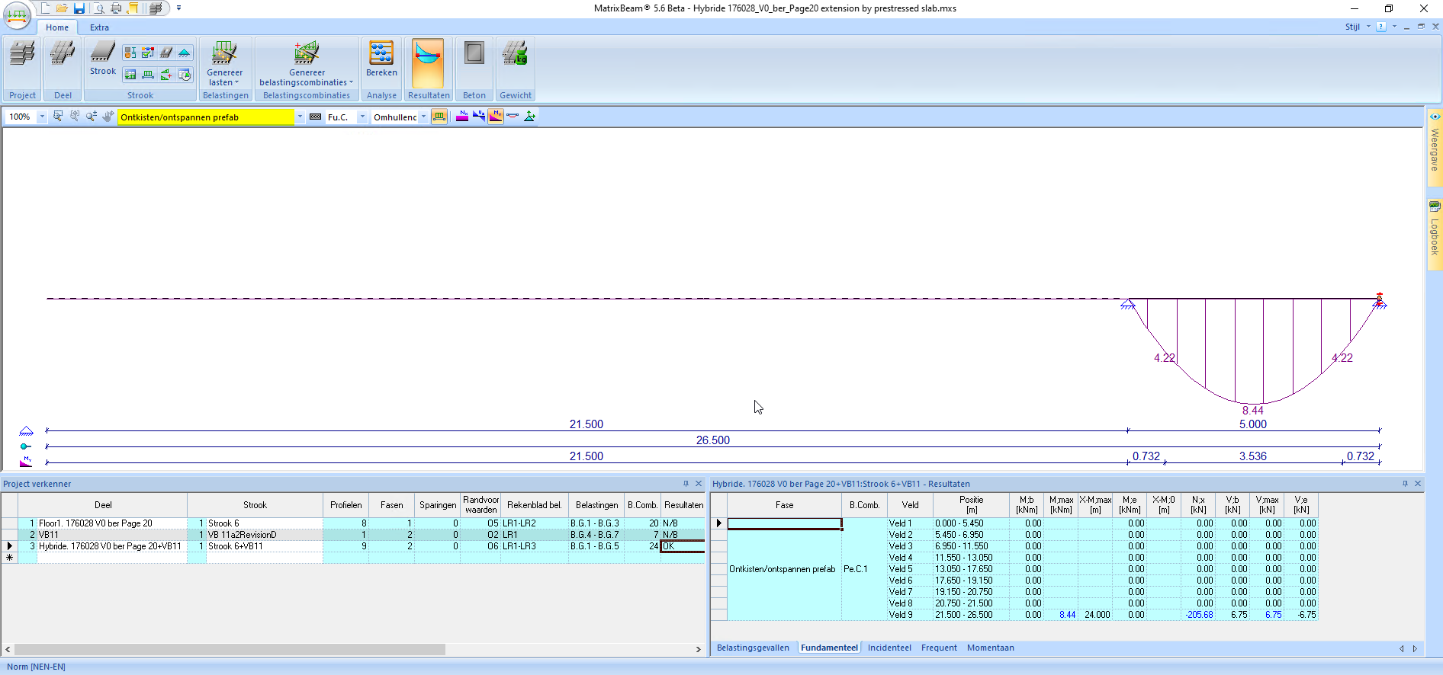Open the Logboek side panel
This screenshot has height=675, width=1443.
click(x=1435, y=234)
